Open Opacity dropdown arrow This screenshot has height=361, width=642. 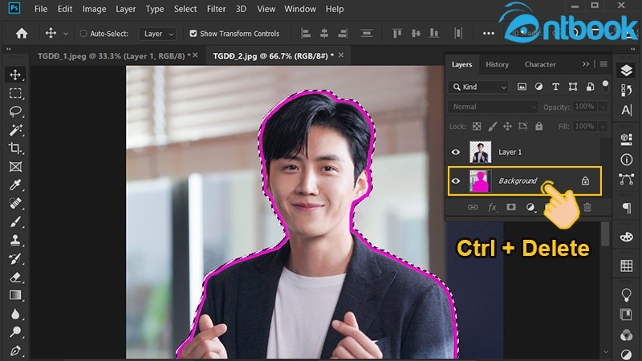pyautogui.click(x=603, y=107)
